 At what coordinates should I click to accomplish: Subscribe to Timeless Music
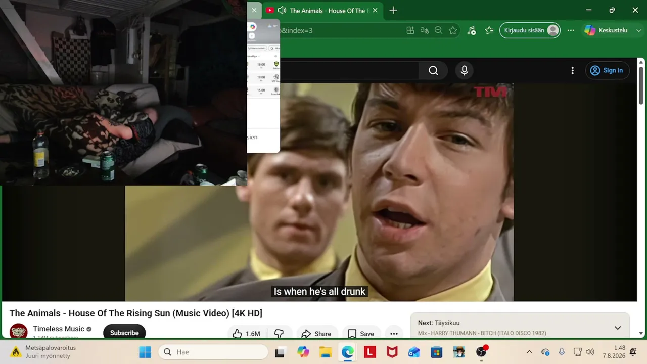tap(124, 332)
